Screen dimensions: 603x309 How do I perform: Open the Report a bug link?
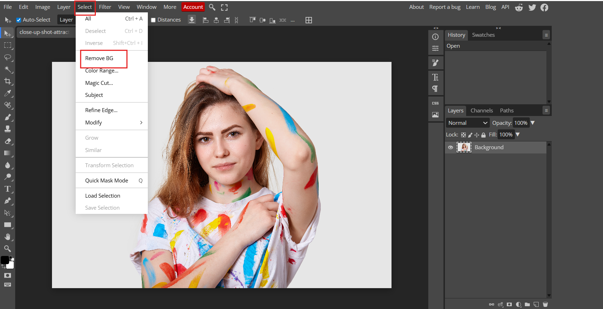pyautogui.click(x=445, y=7)
